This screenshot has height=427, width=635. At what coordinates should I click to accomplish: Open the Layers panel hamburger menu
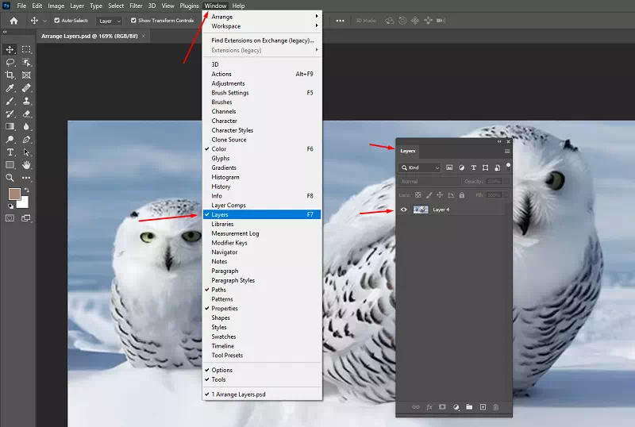coord(507,151)
